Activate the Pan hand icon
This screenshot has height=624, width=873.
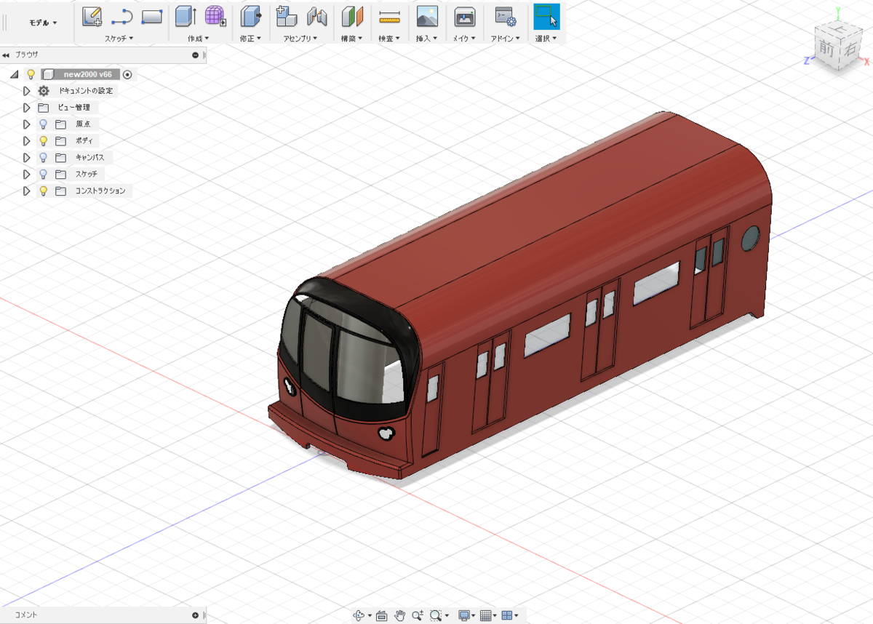[x=399, y=615]
